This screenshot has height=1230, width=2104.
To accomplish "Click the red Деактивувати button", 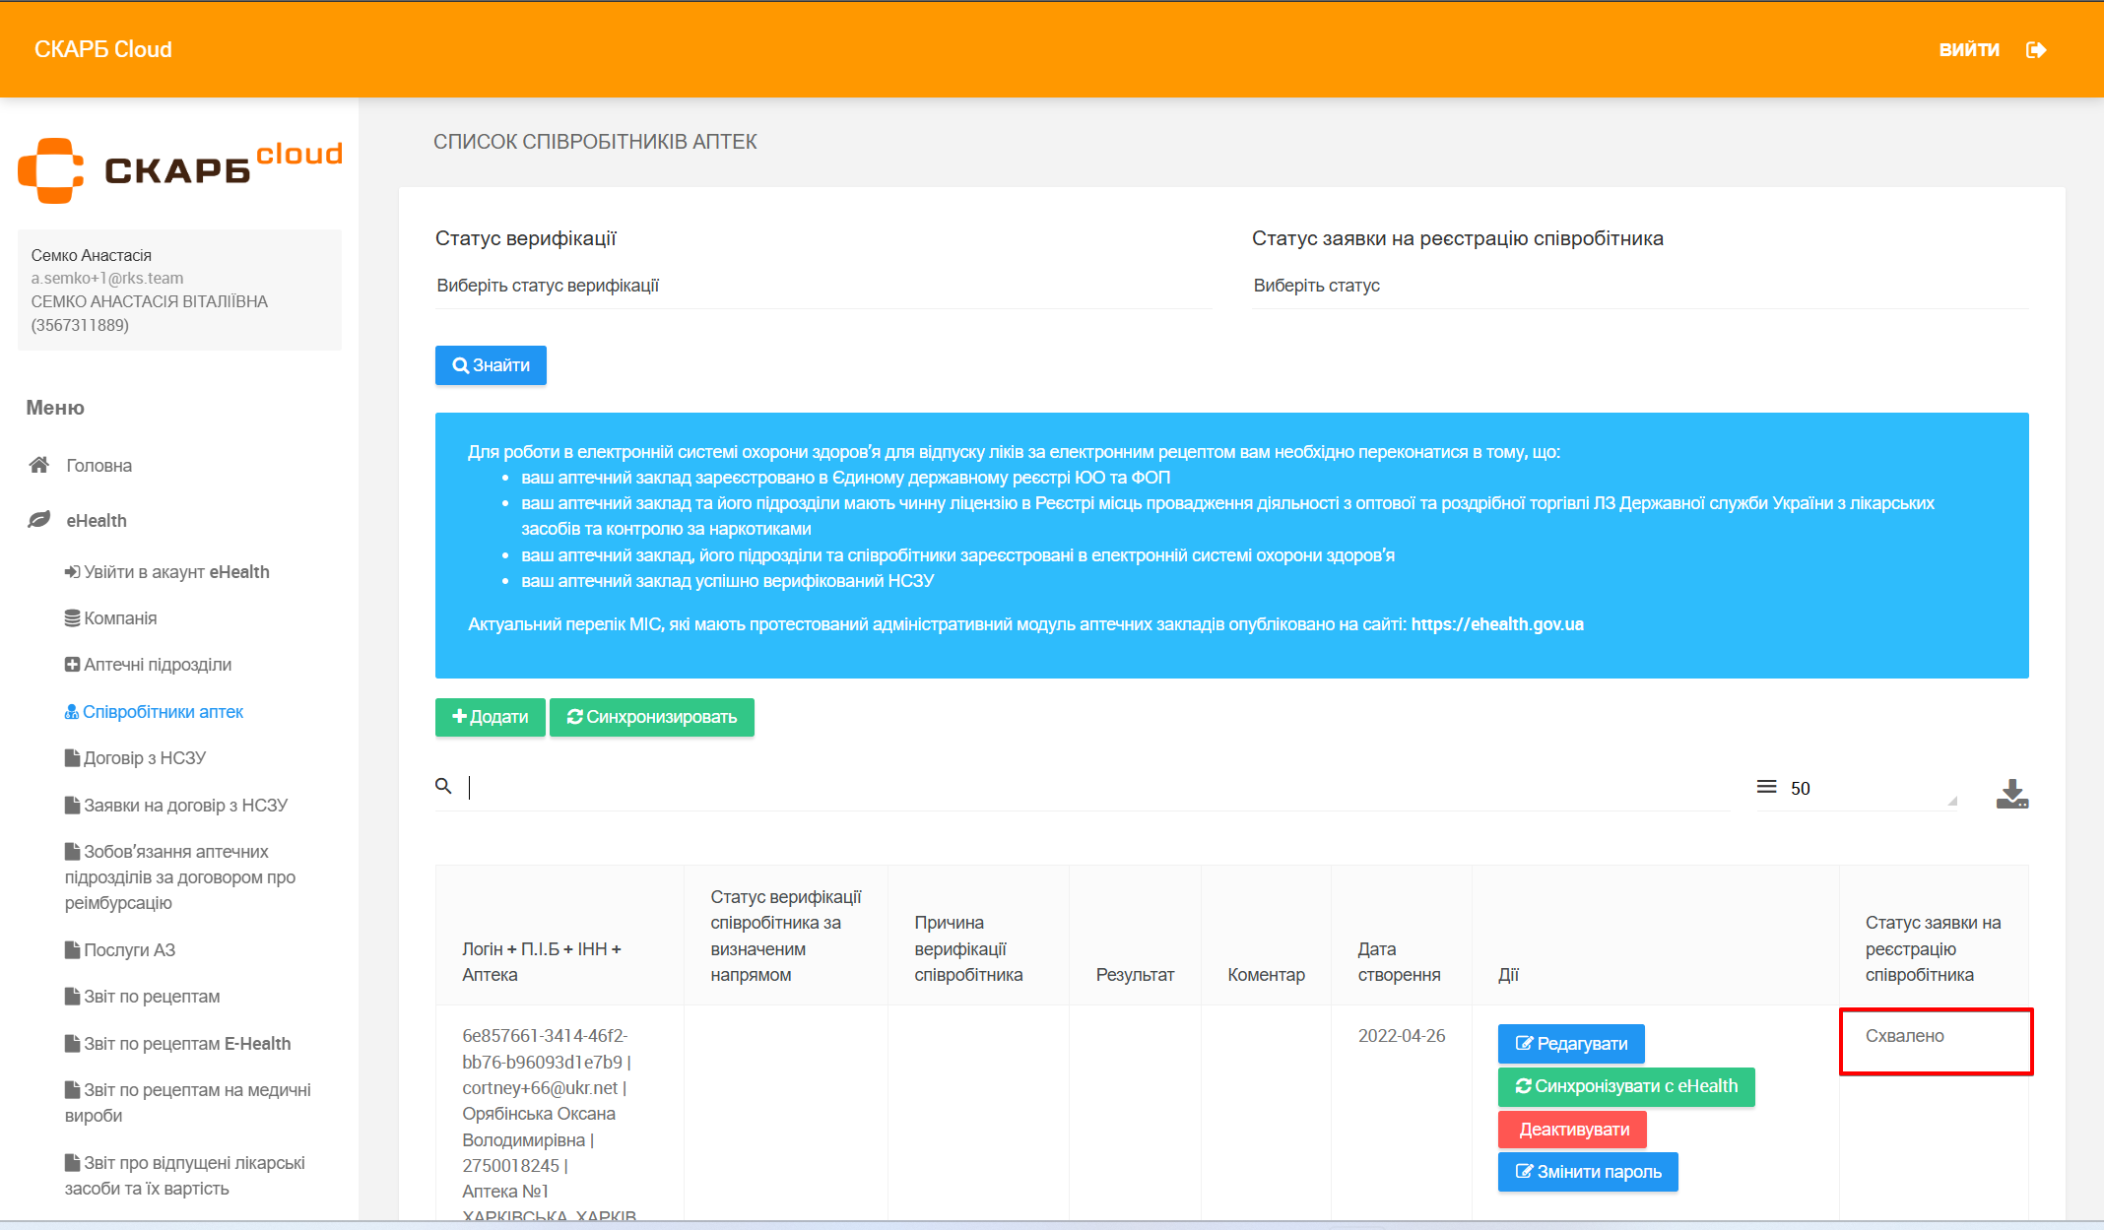I will pyautogui.click(x=1572, y=1130).
